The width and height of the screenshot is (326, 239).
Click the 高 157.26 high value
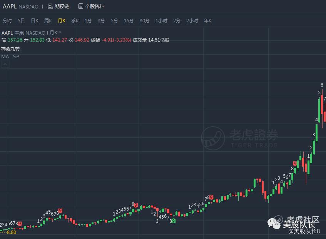(x=12, y=40)
